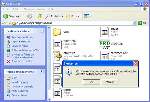The height and width of the screenshot is (102, 150).
Task: Select the ERDNTDOS.LOC file icon
Action: [105, 56]
